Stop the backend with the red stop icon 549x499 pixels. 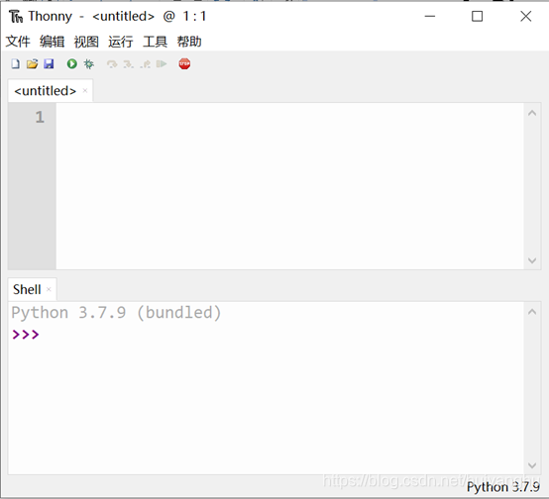(x=184, y=64)
